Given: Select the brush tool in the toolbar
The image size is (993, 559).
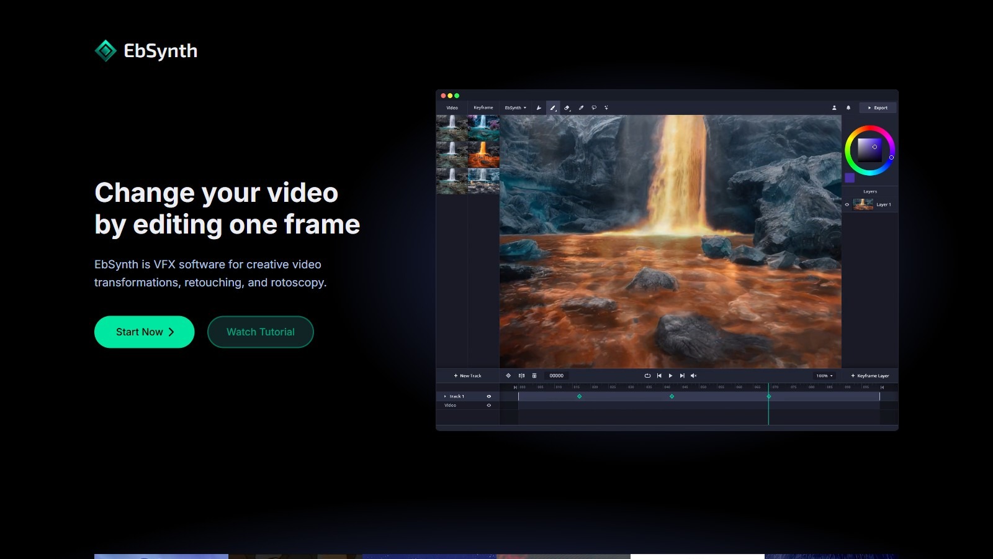Looking at the screenshot, I should 552,108.
